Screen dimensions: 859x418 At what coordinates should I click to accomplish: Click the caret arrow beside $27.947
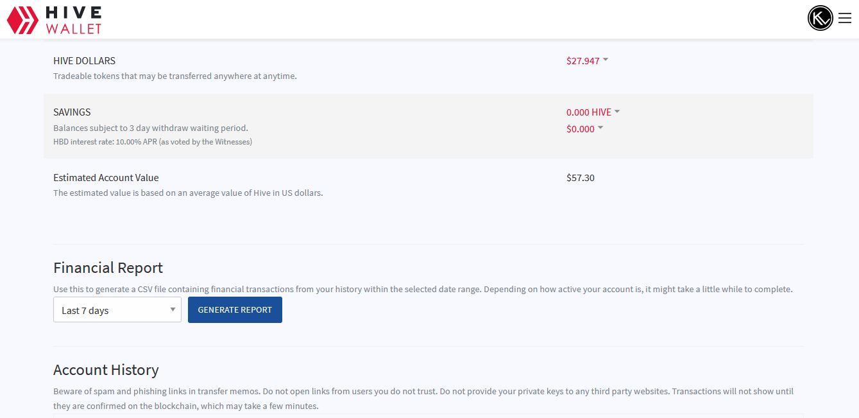tap(606, 60)
